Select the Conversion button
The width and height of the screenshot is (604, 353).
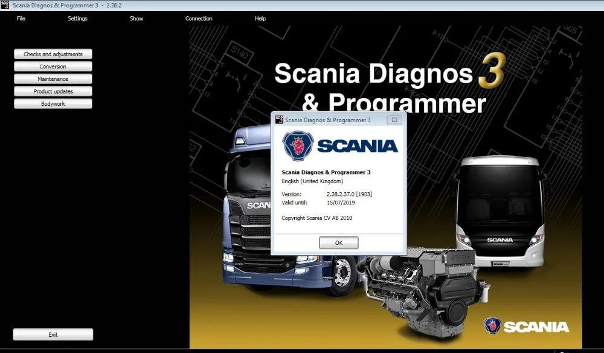[x=53, y=66]
